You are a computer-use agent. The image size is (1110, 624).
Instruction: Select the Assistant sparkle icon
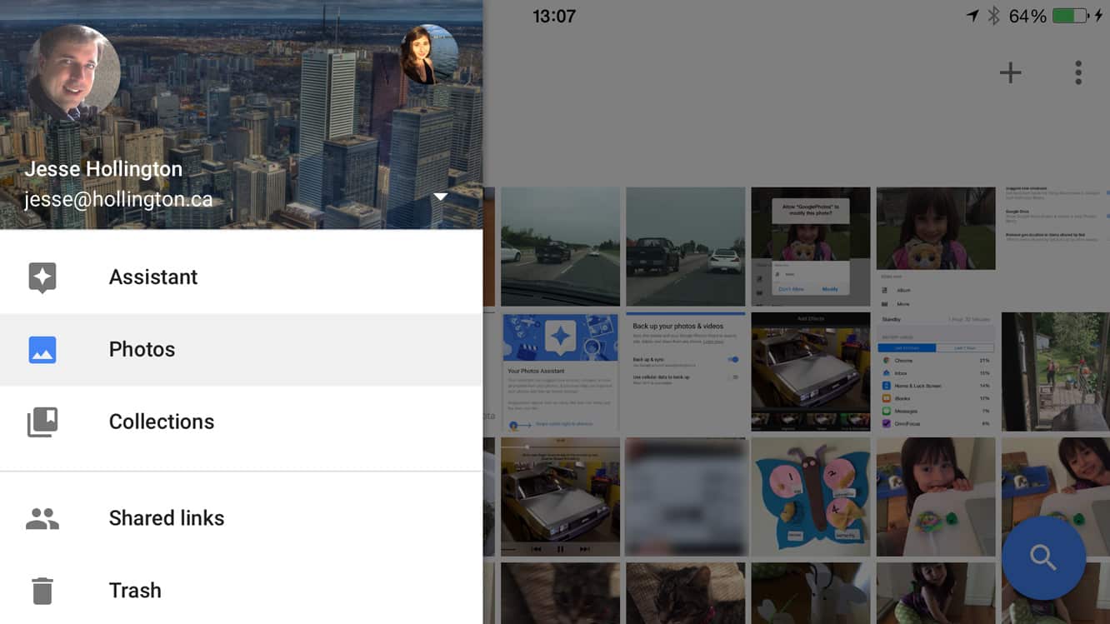(x=42, y=277)
